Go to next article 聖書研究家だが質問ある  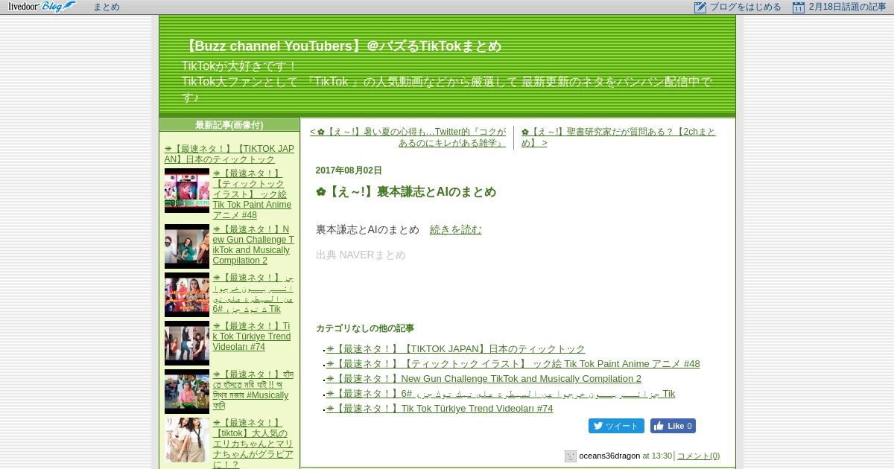coord(618,137)
